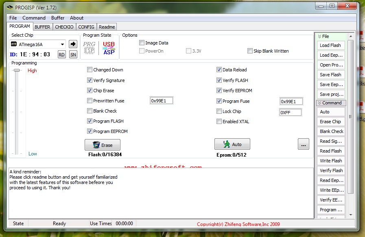Image resolution: width=365 pixels, height=237 pixels.
Task: Enable Skip Blank Written checkbox
Action: pyautogui.click(x=250, y=51)
